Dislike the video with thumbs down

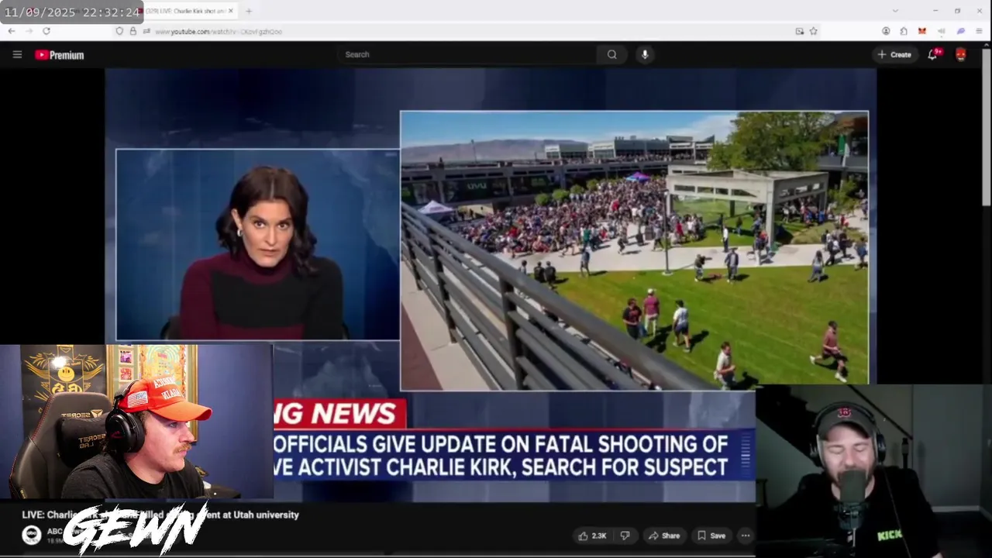625,536
